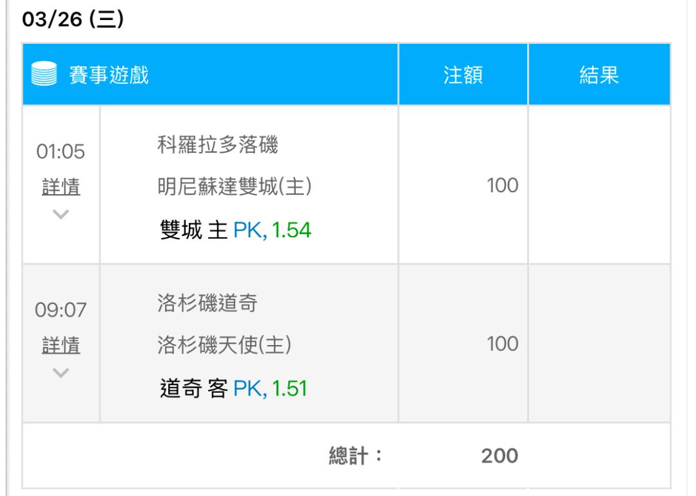The width and height of the screenshot is (696, 496).
Task: Expand the chevron under the 09:07 game
Action: [61, 372]
